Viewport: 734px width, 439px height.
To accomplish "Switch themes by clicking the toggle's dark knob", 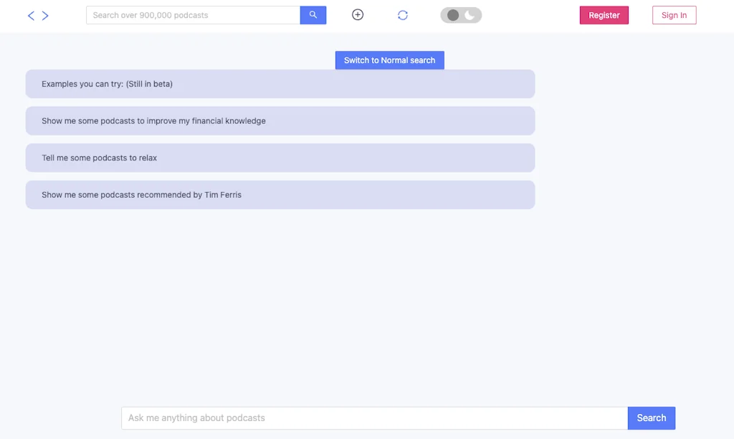I will (452, 14).
